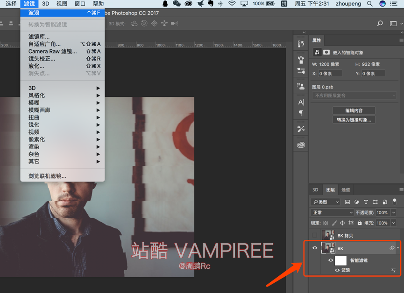Open the Tool Presets wrench panel
The height and width of the screenshot is (293, 404).
[x=301, y=129]
